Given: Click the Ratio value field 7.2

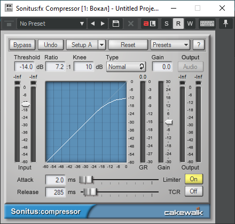Looking at the screenshot, I should 55,67.
